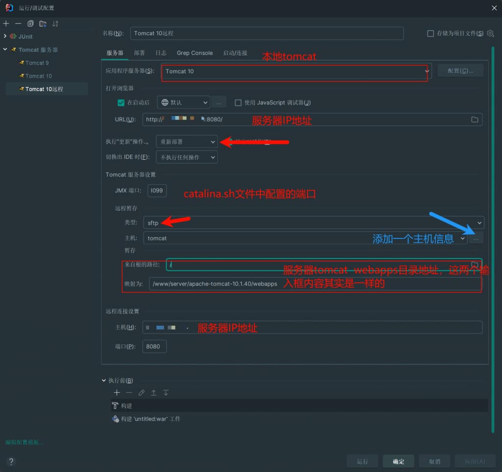Uncheck the 在启动后 checkbox
This screenshot has width=502, height=472.
(121, 103)
